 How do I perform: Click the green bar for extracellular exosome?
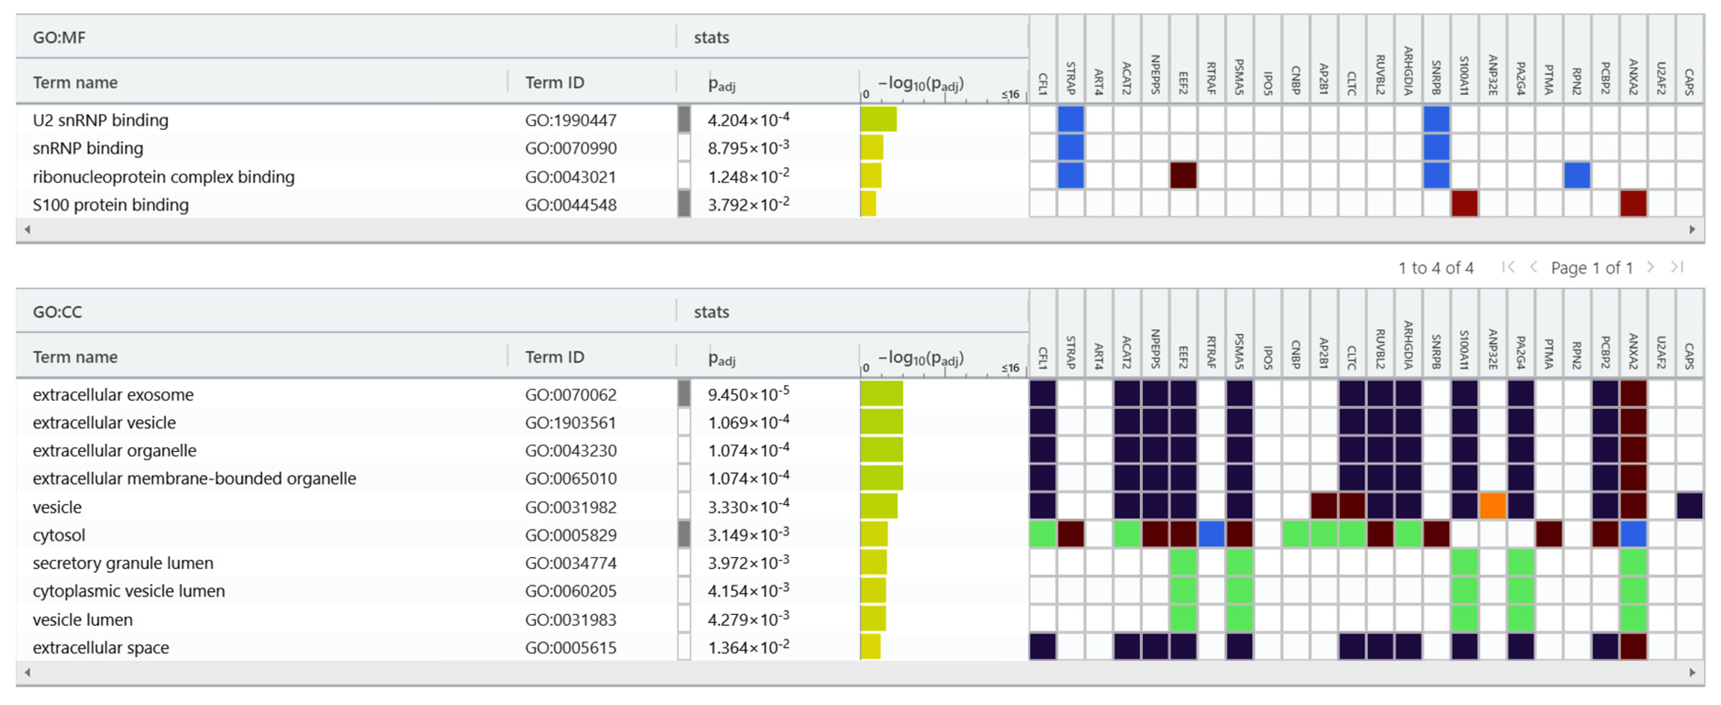coord(881,393)
